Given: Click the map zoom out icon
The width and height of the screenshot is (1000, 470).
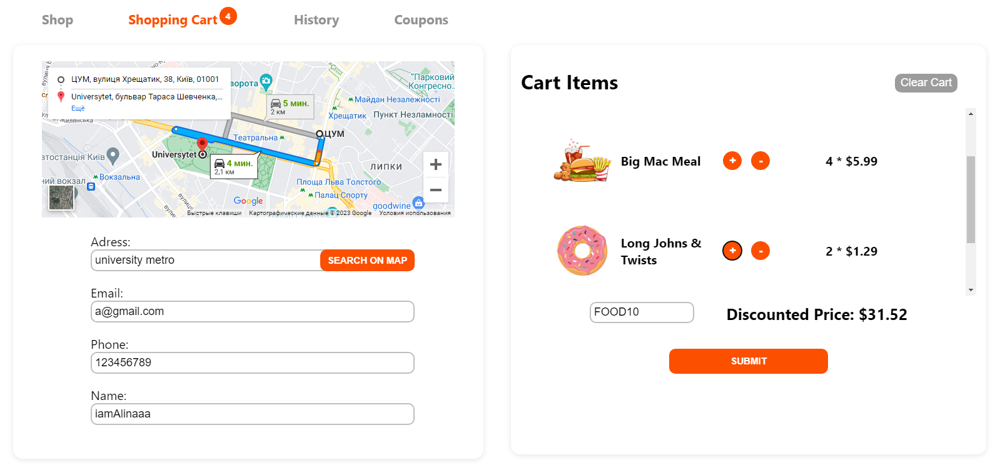Looking at the screenshot, I should pos(435,189).
